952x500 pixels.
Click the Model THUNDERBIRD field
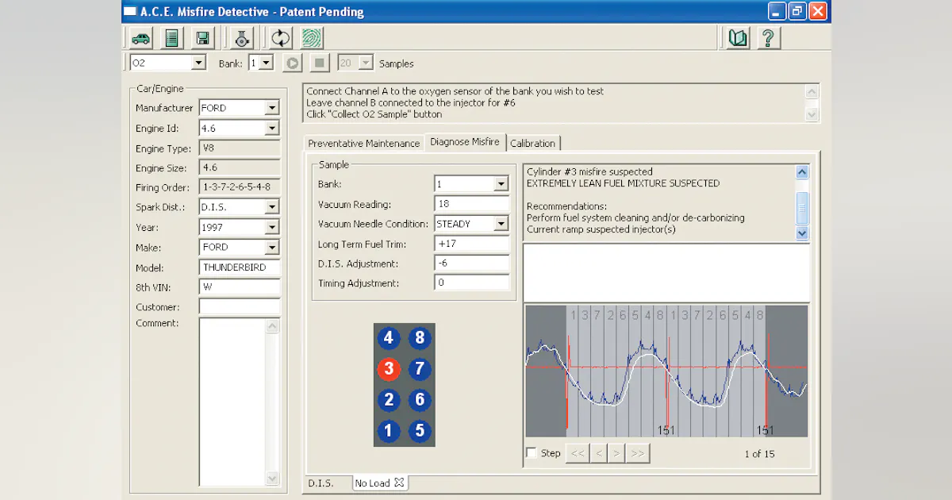240,267
